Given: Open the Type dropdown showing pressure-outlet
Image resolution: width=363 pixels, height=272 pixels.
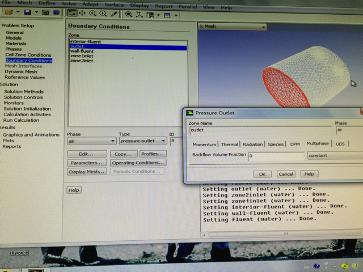Looking at the screenshot, I should 143,141.
